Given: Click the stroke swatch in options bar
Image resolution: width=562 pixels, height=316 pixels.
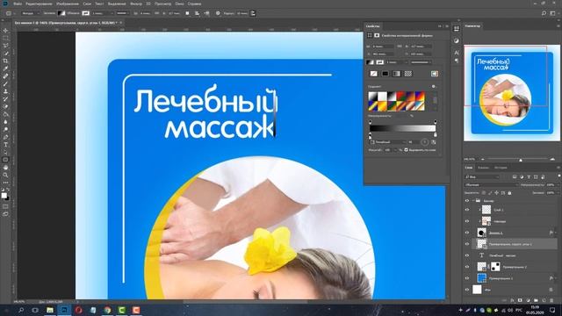Looking at the screenshot, I should [86, 13].
